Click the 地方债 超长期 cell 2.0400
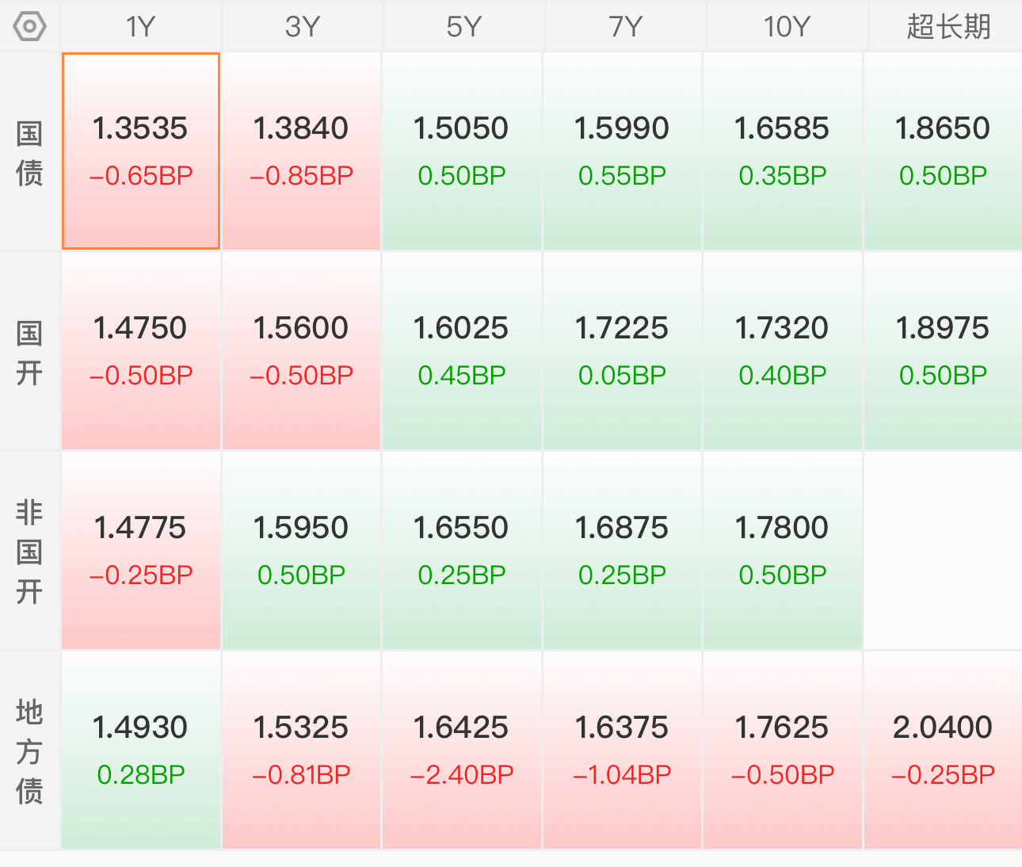The height and width of the screenshot is (867, 1022). pos(943,751)
